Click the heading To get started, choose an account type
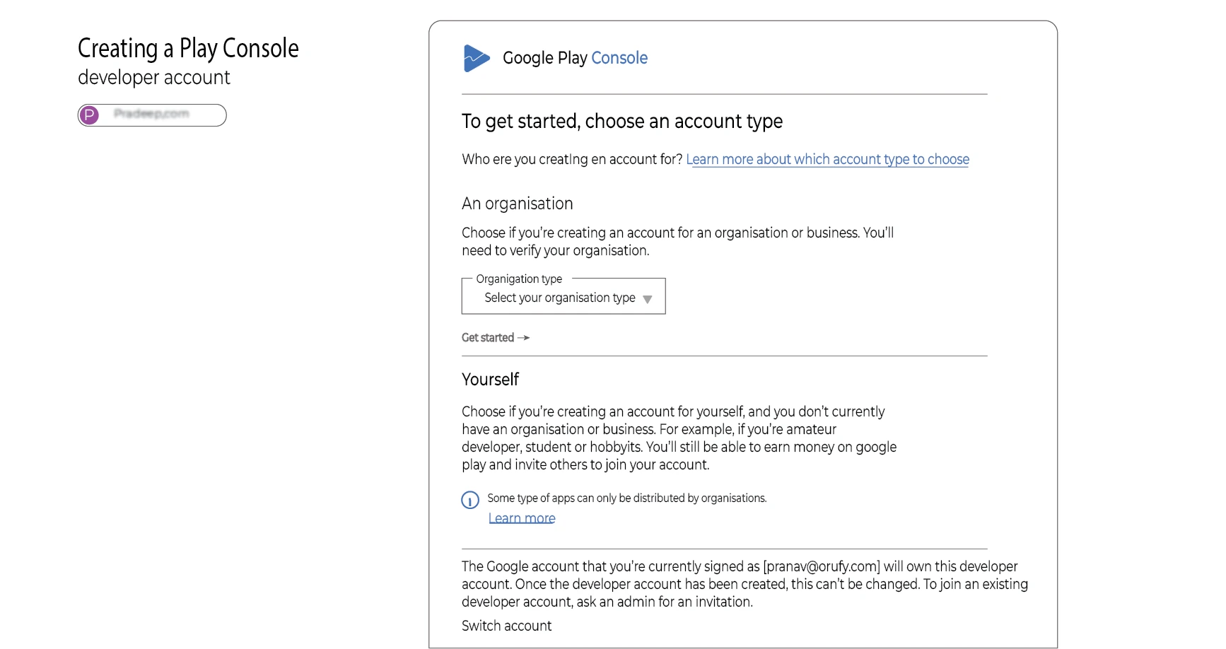The width and height of the screenshot is (1226, 649). tap(622, 122)
